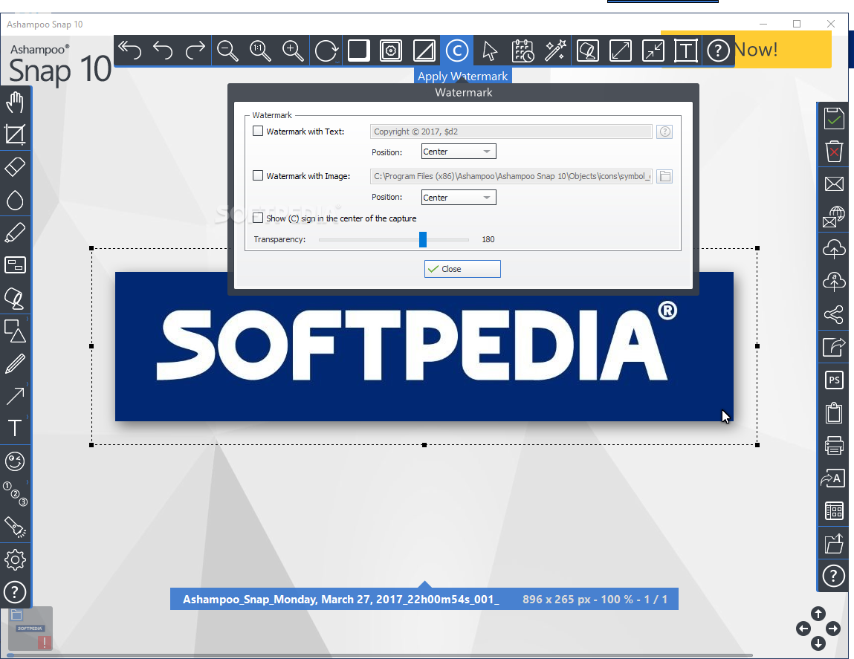
Task: Select the highlighter marker tool
Action: pos(15,233)
